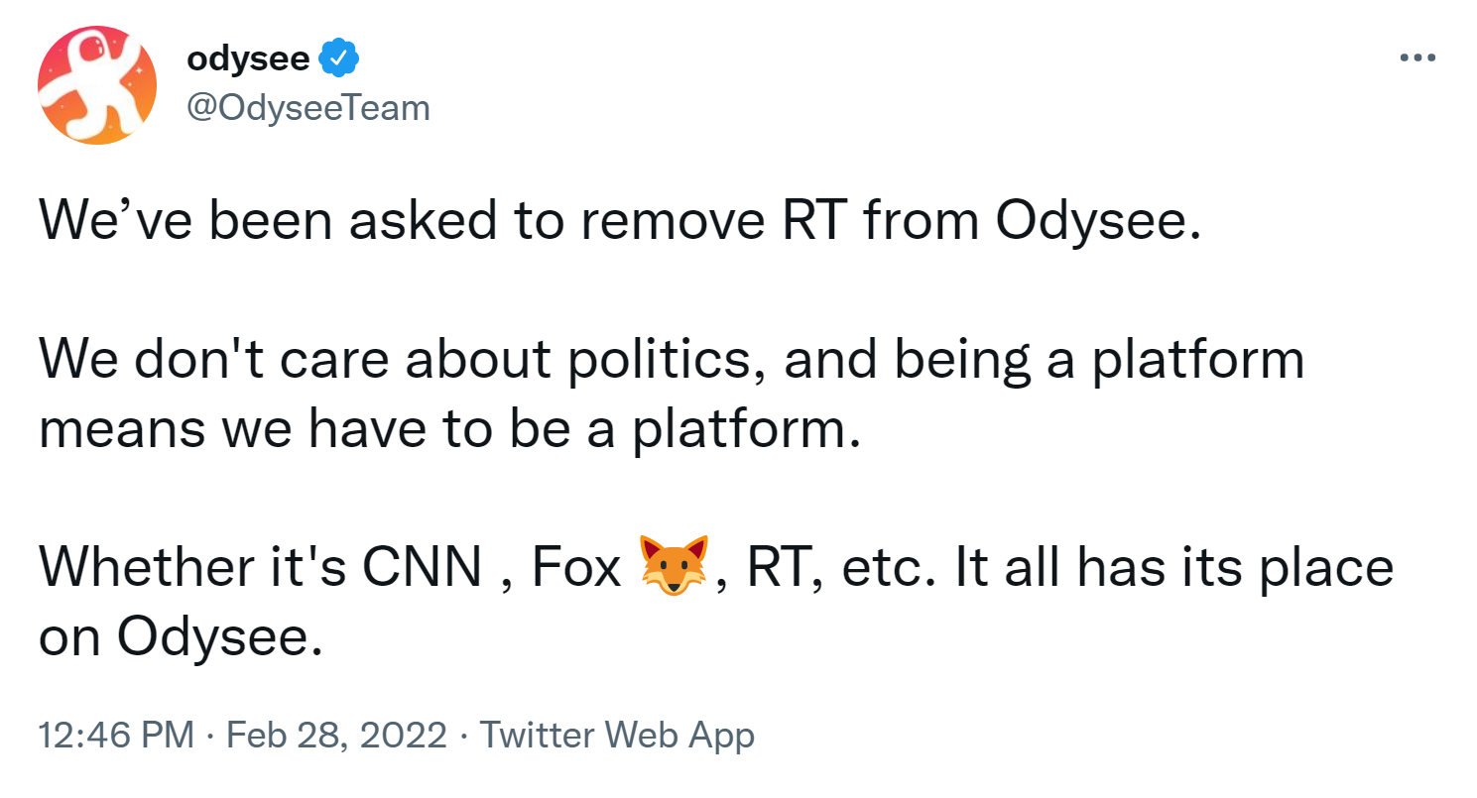Click the sentence about removing RT
This screenshot has width=1477, height=798.
point(619,222)
